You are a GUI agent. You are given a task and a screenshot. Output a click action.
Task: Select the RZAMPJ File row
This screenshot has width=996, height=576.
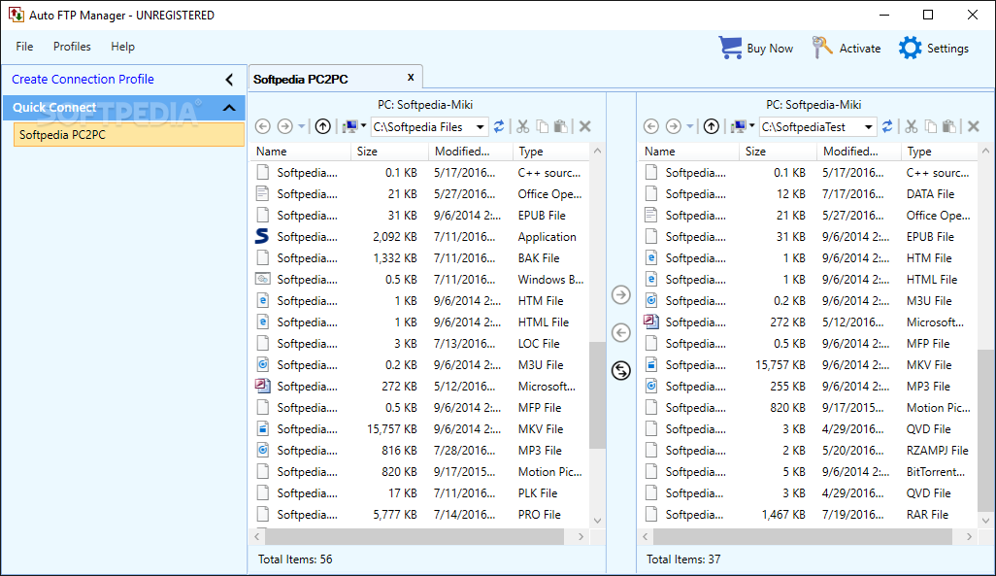point(810,450)
